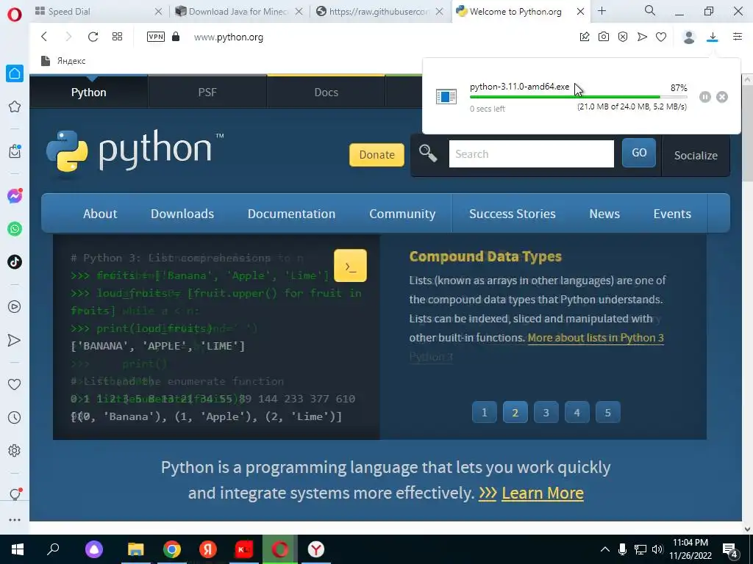Toggle the downloads popup toolbar icon
The height and width of the screenshot is (564, 753).
[x=713, y=37]
